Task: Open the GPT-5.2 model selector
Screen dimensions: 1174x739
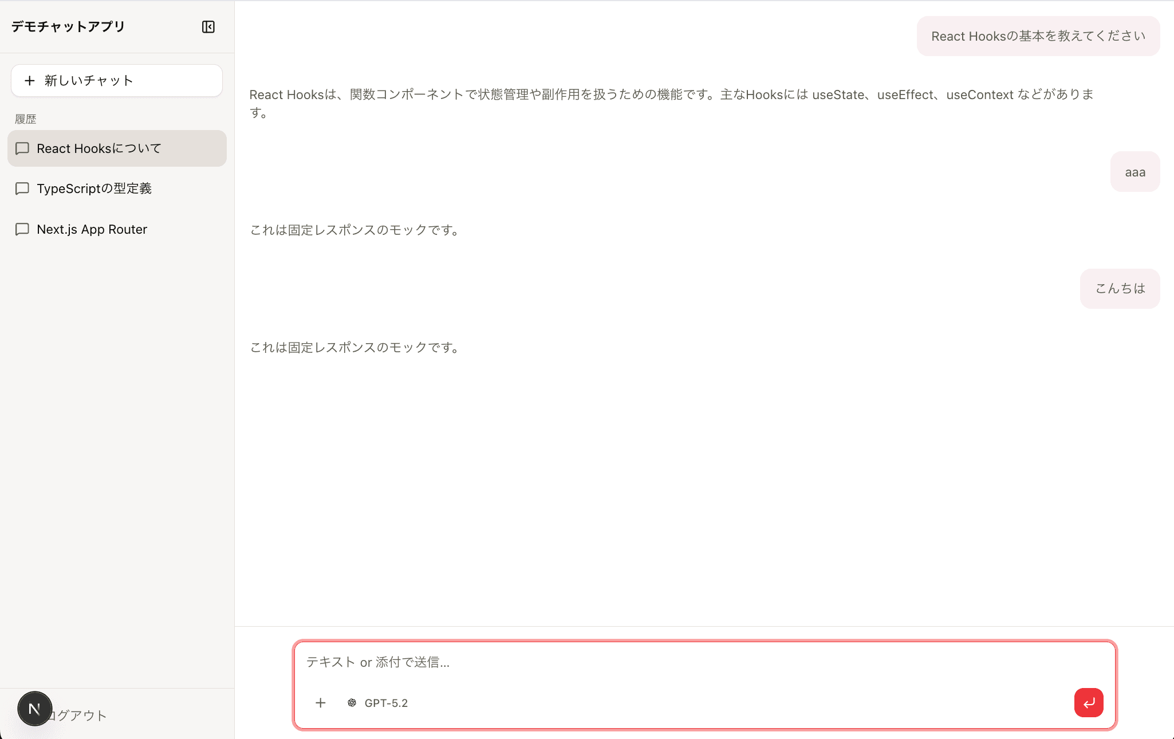Action: point(378,703)
